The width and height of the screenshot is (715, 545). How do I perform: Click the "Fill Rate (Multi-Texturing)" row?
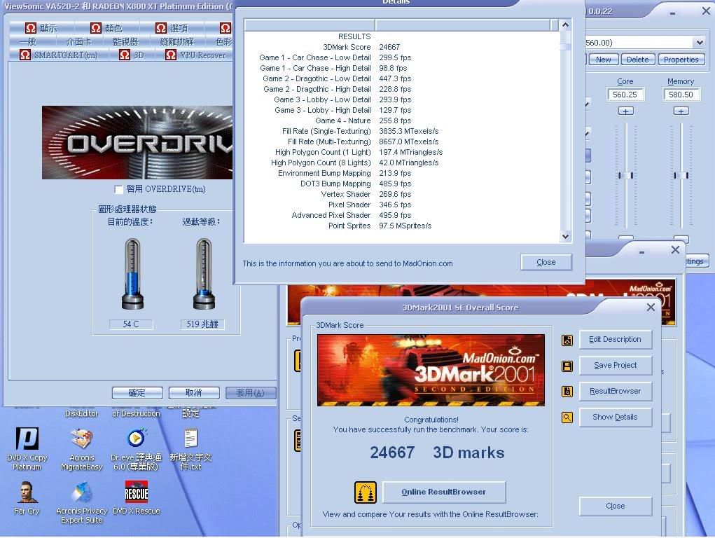click(363, 142)
